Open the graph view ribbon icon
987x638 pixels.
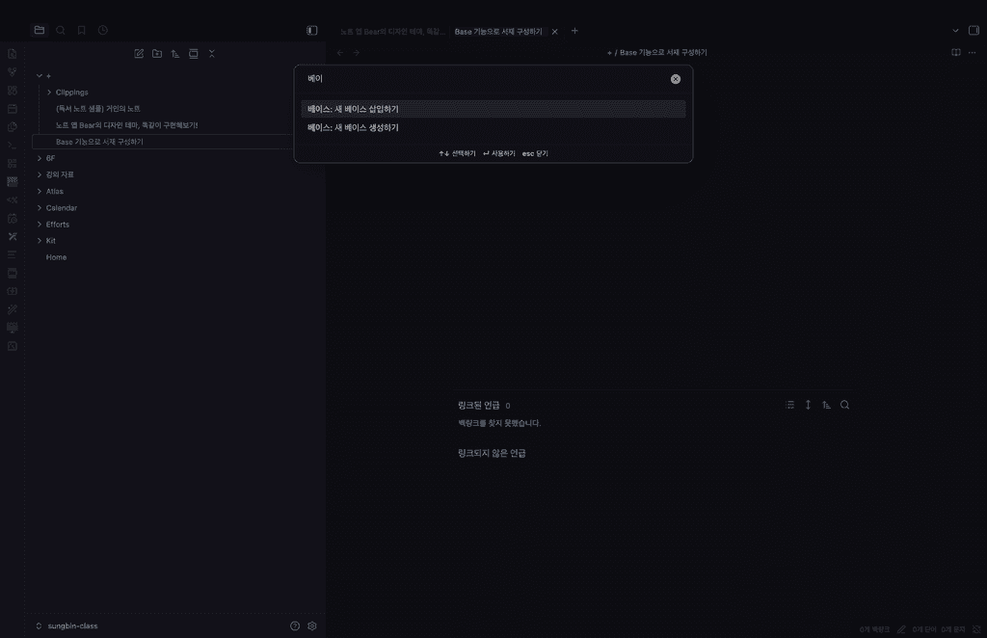click(x=12, y=71)
